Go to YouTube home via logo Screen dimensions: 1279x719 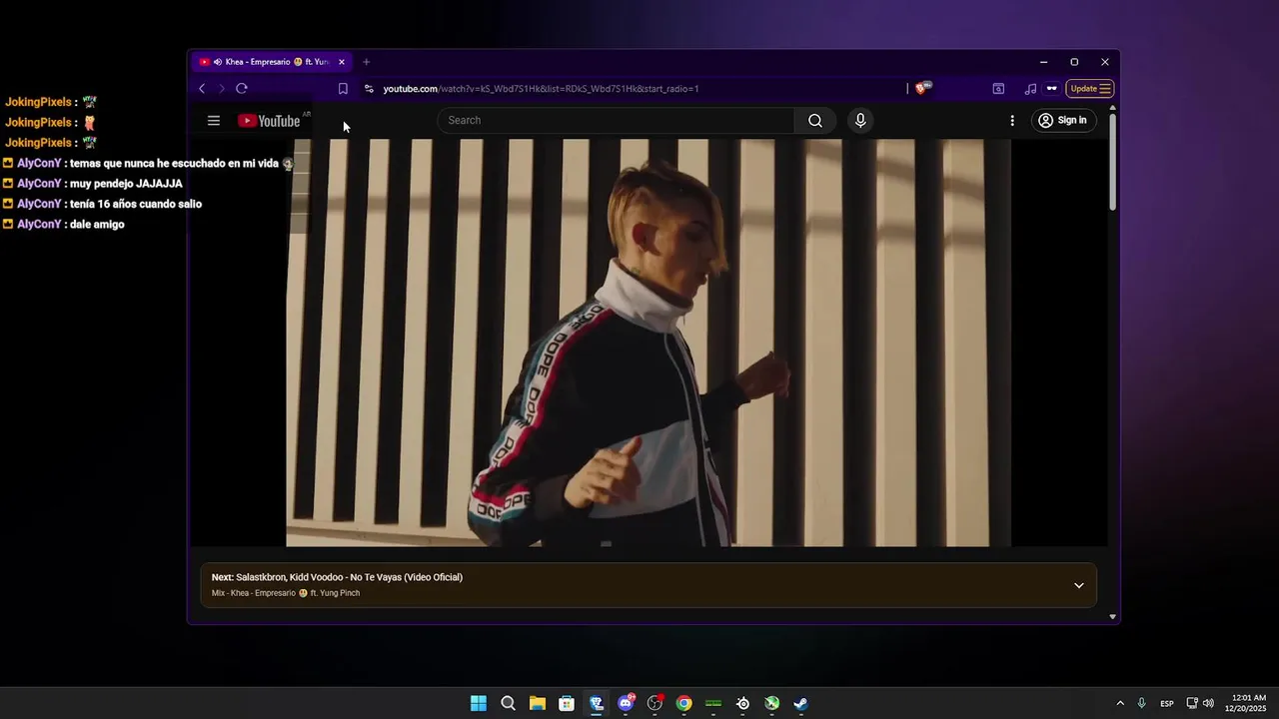269,121
